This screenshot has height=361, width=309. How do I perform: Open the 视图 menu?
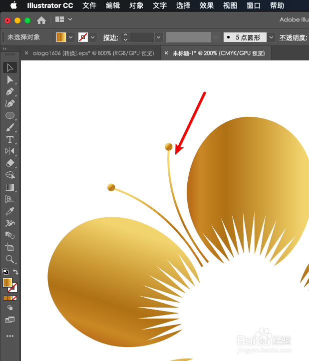pyautogui.click(x=230, y=5)
